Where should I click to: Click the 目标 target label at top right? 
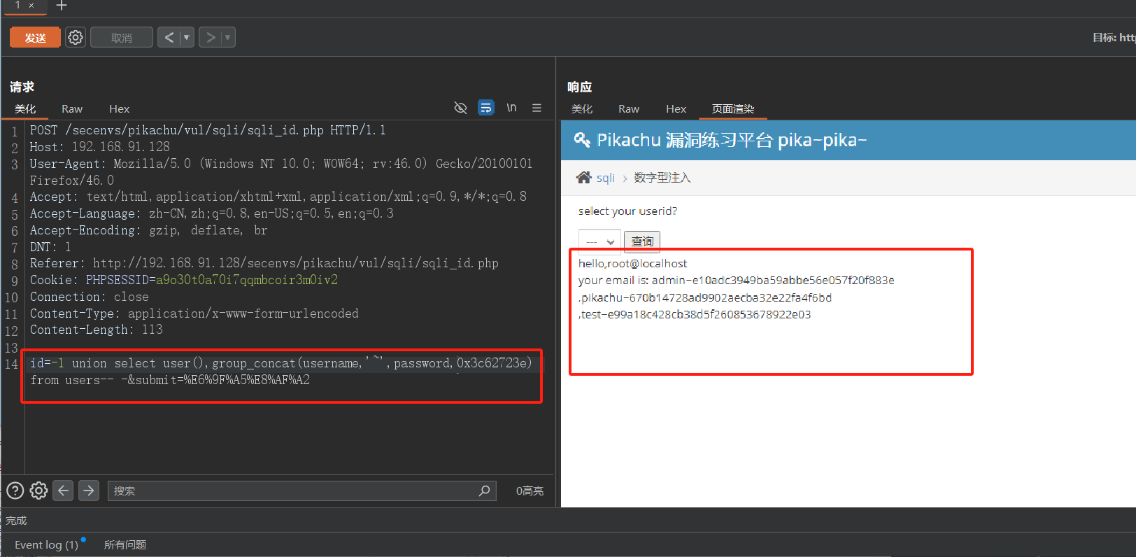pyautogui.click(x=1114, y=38)
